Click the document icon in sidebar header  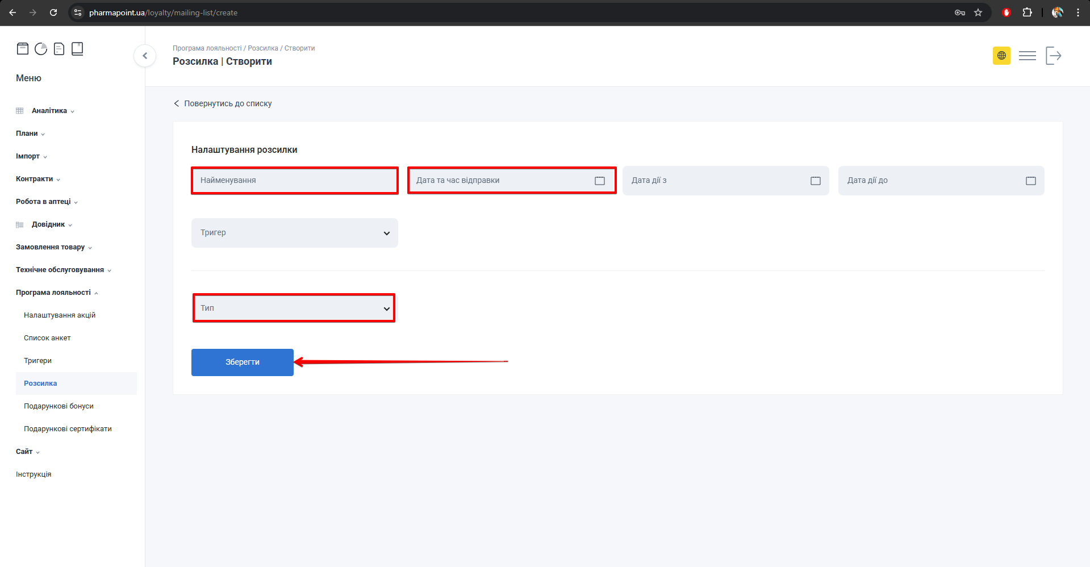59,49
